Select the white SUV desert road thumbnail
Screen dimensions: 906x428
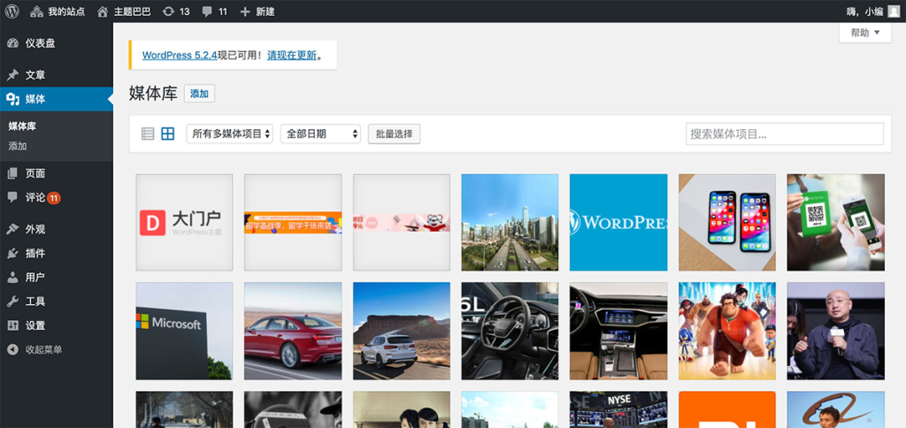[402, 331]
